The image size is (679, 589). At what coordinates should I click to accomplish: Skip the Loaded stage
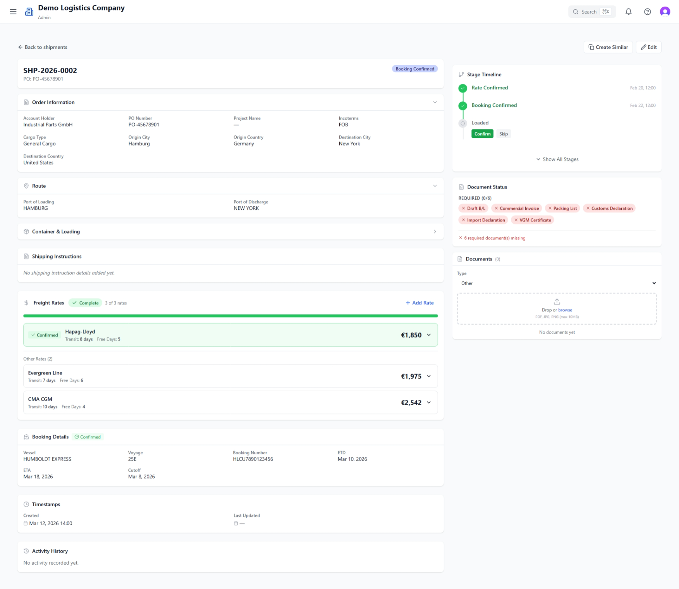tap(503, 134)
